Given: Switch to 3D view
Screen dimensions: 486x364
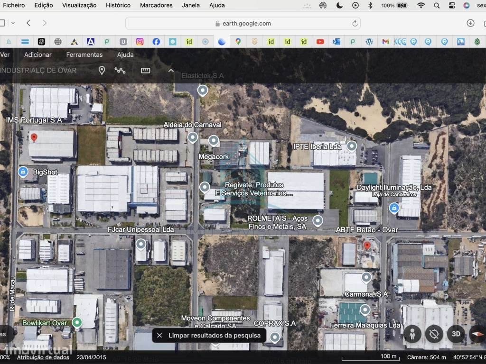Looking at the screenshot, I should [456, 334].
